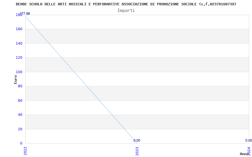Click the 0.00 value label at 2023
This screenshot has width=252, height=157.
[x=137, y=140]
